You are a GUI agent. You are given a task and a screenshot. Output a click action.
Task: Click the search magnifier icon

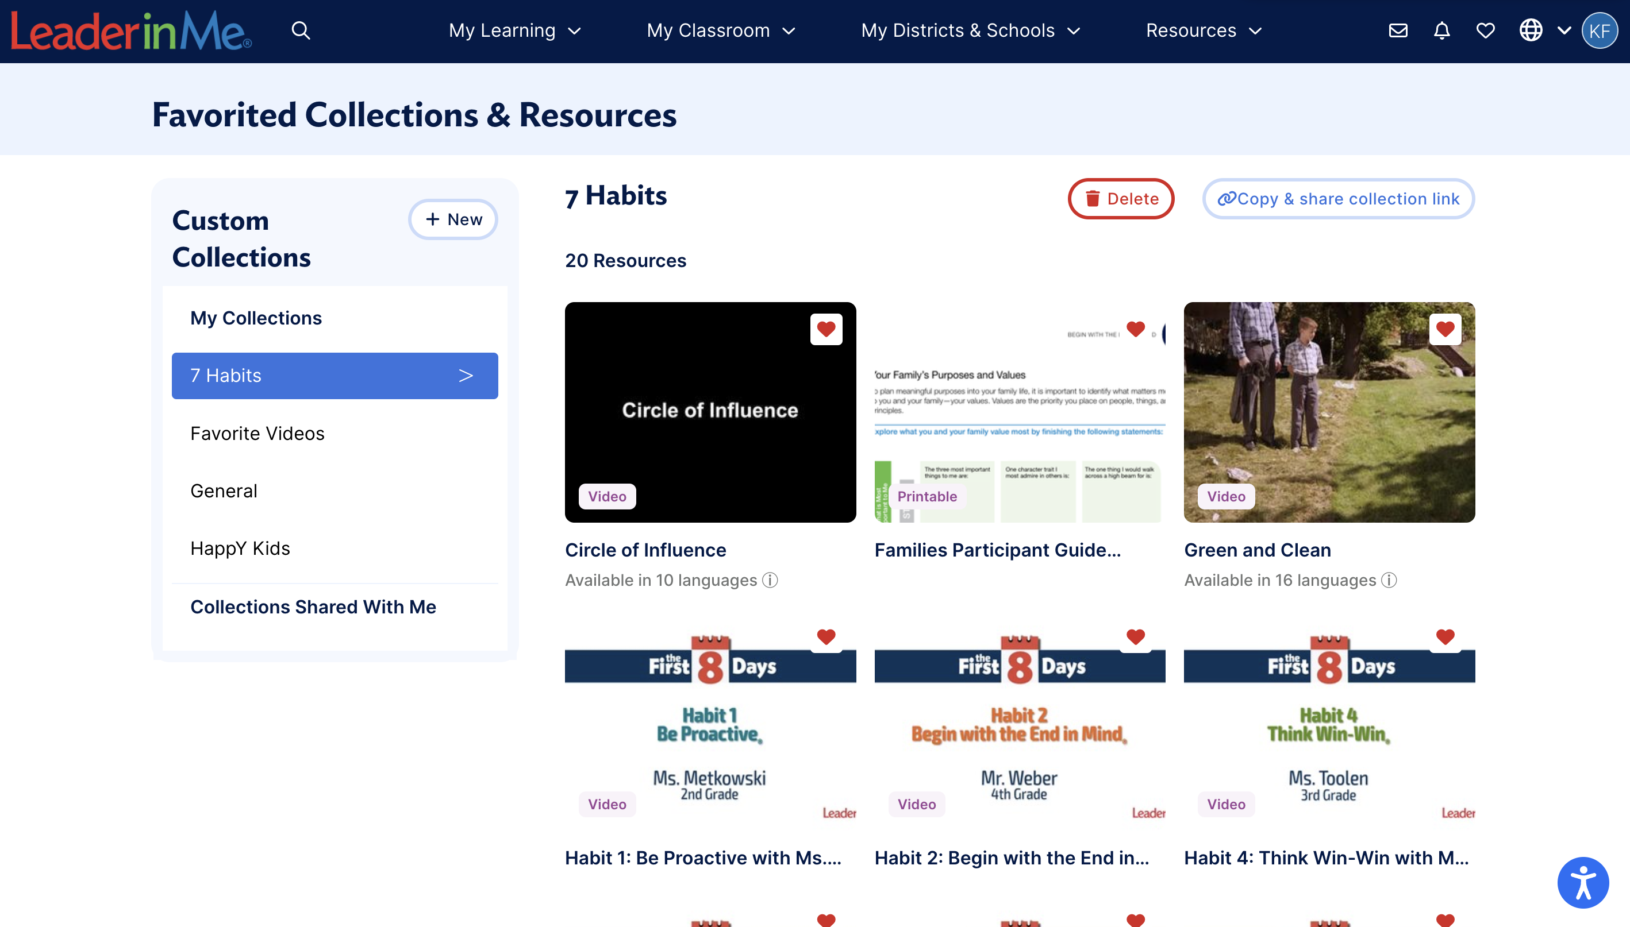[301, 30]
